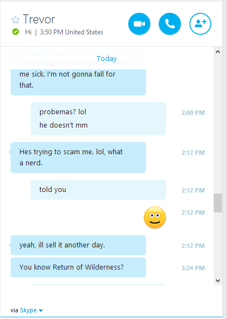Viewport: 227px width, 319px height.
Task: Start a voice call with Trevor
Action: 170,24
